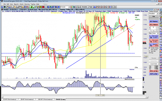Switch to the ES-067 (8 tick breakout) tab
The width and height of the screenshot is (162, 101).
pos(10,99)
